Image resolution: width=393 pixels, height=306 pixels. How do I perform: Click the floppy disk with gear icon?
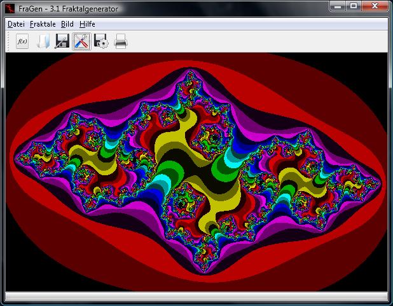(101, 42)
